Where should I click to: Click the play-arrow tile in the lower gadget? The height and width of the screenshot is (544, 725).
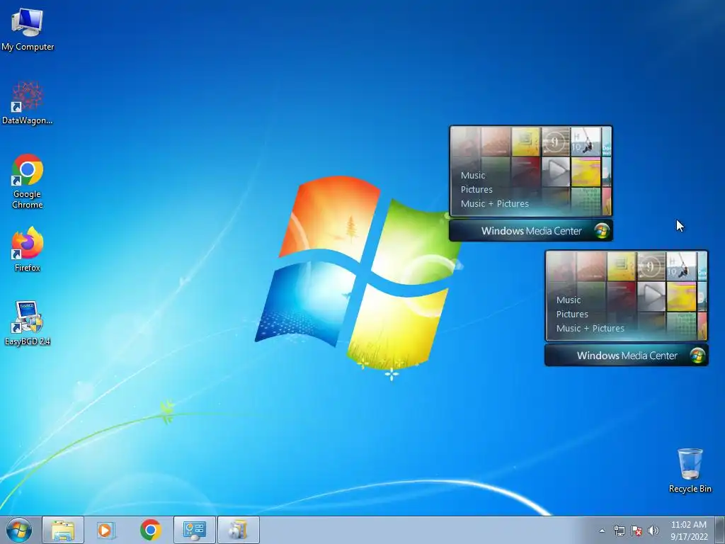[651, 296]
